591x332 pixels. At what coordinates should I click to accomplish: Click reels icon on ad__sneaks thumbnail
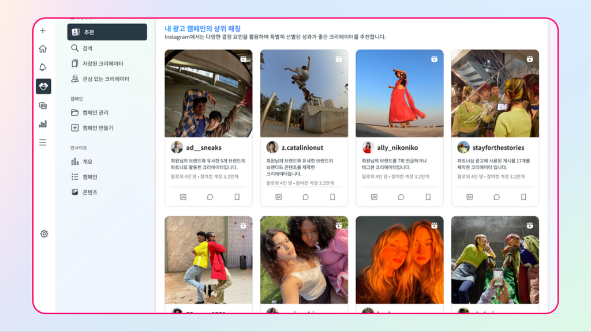(244, 59)
